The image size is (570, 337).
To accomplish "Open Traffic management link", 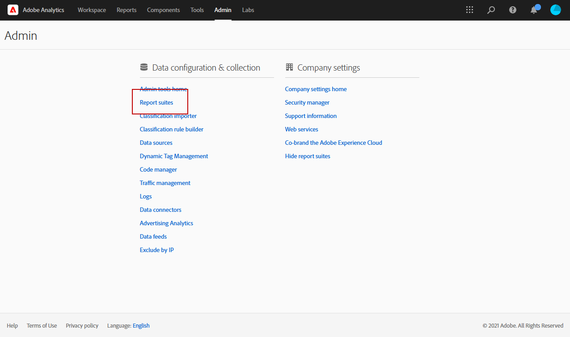I will click(165, 183).
